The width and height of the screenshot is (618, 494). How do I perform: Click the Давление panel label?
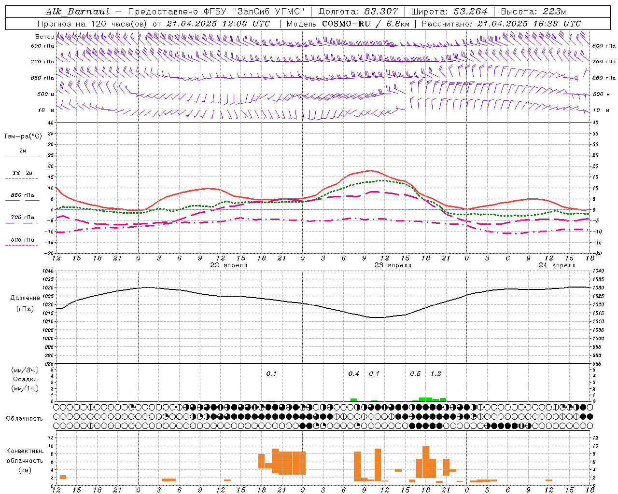pyautogui.click(x=25, y=298)
